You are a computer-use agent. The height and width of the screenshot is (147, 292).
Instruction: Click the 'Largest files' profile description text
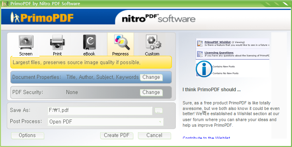tap(76, 63)
